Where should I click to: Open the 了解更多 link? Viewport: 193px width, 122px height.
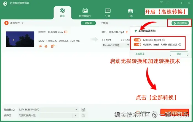[140, 54]
